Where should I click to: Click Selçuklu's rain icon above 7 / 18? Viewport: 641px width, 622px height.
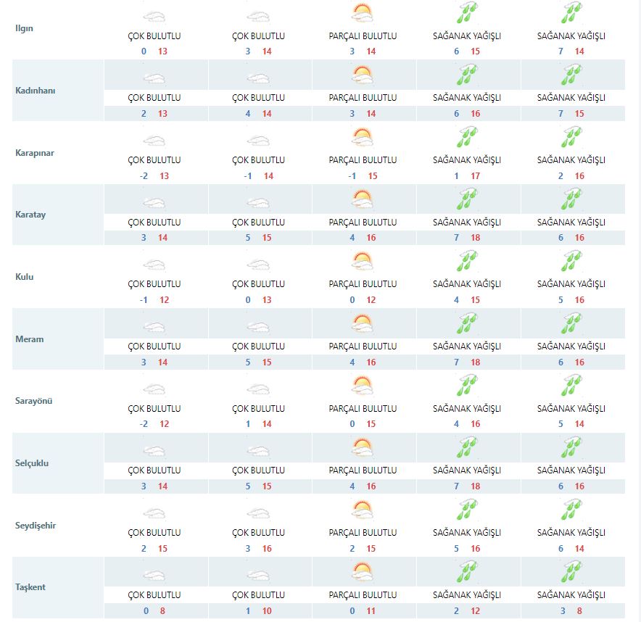click(467, 447)
